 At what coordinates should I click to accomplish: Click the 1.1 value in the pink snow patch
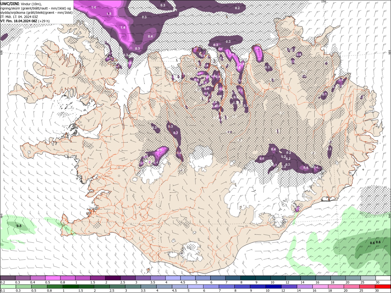click(258, 49)
